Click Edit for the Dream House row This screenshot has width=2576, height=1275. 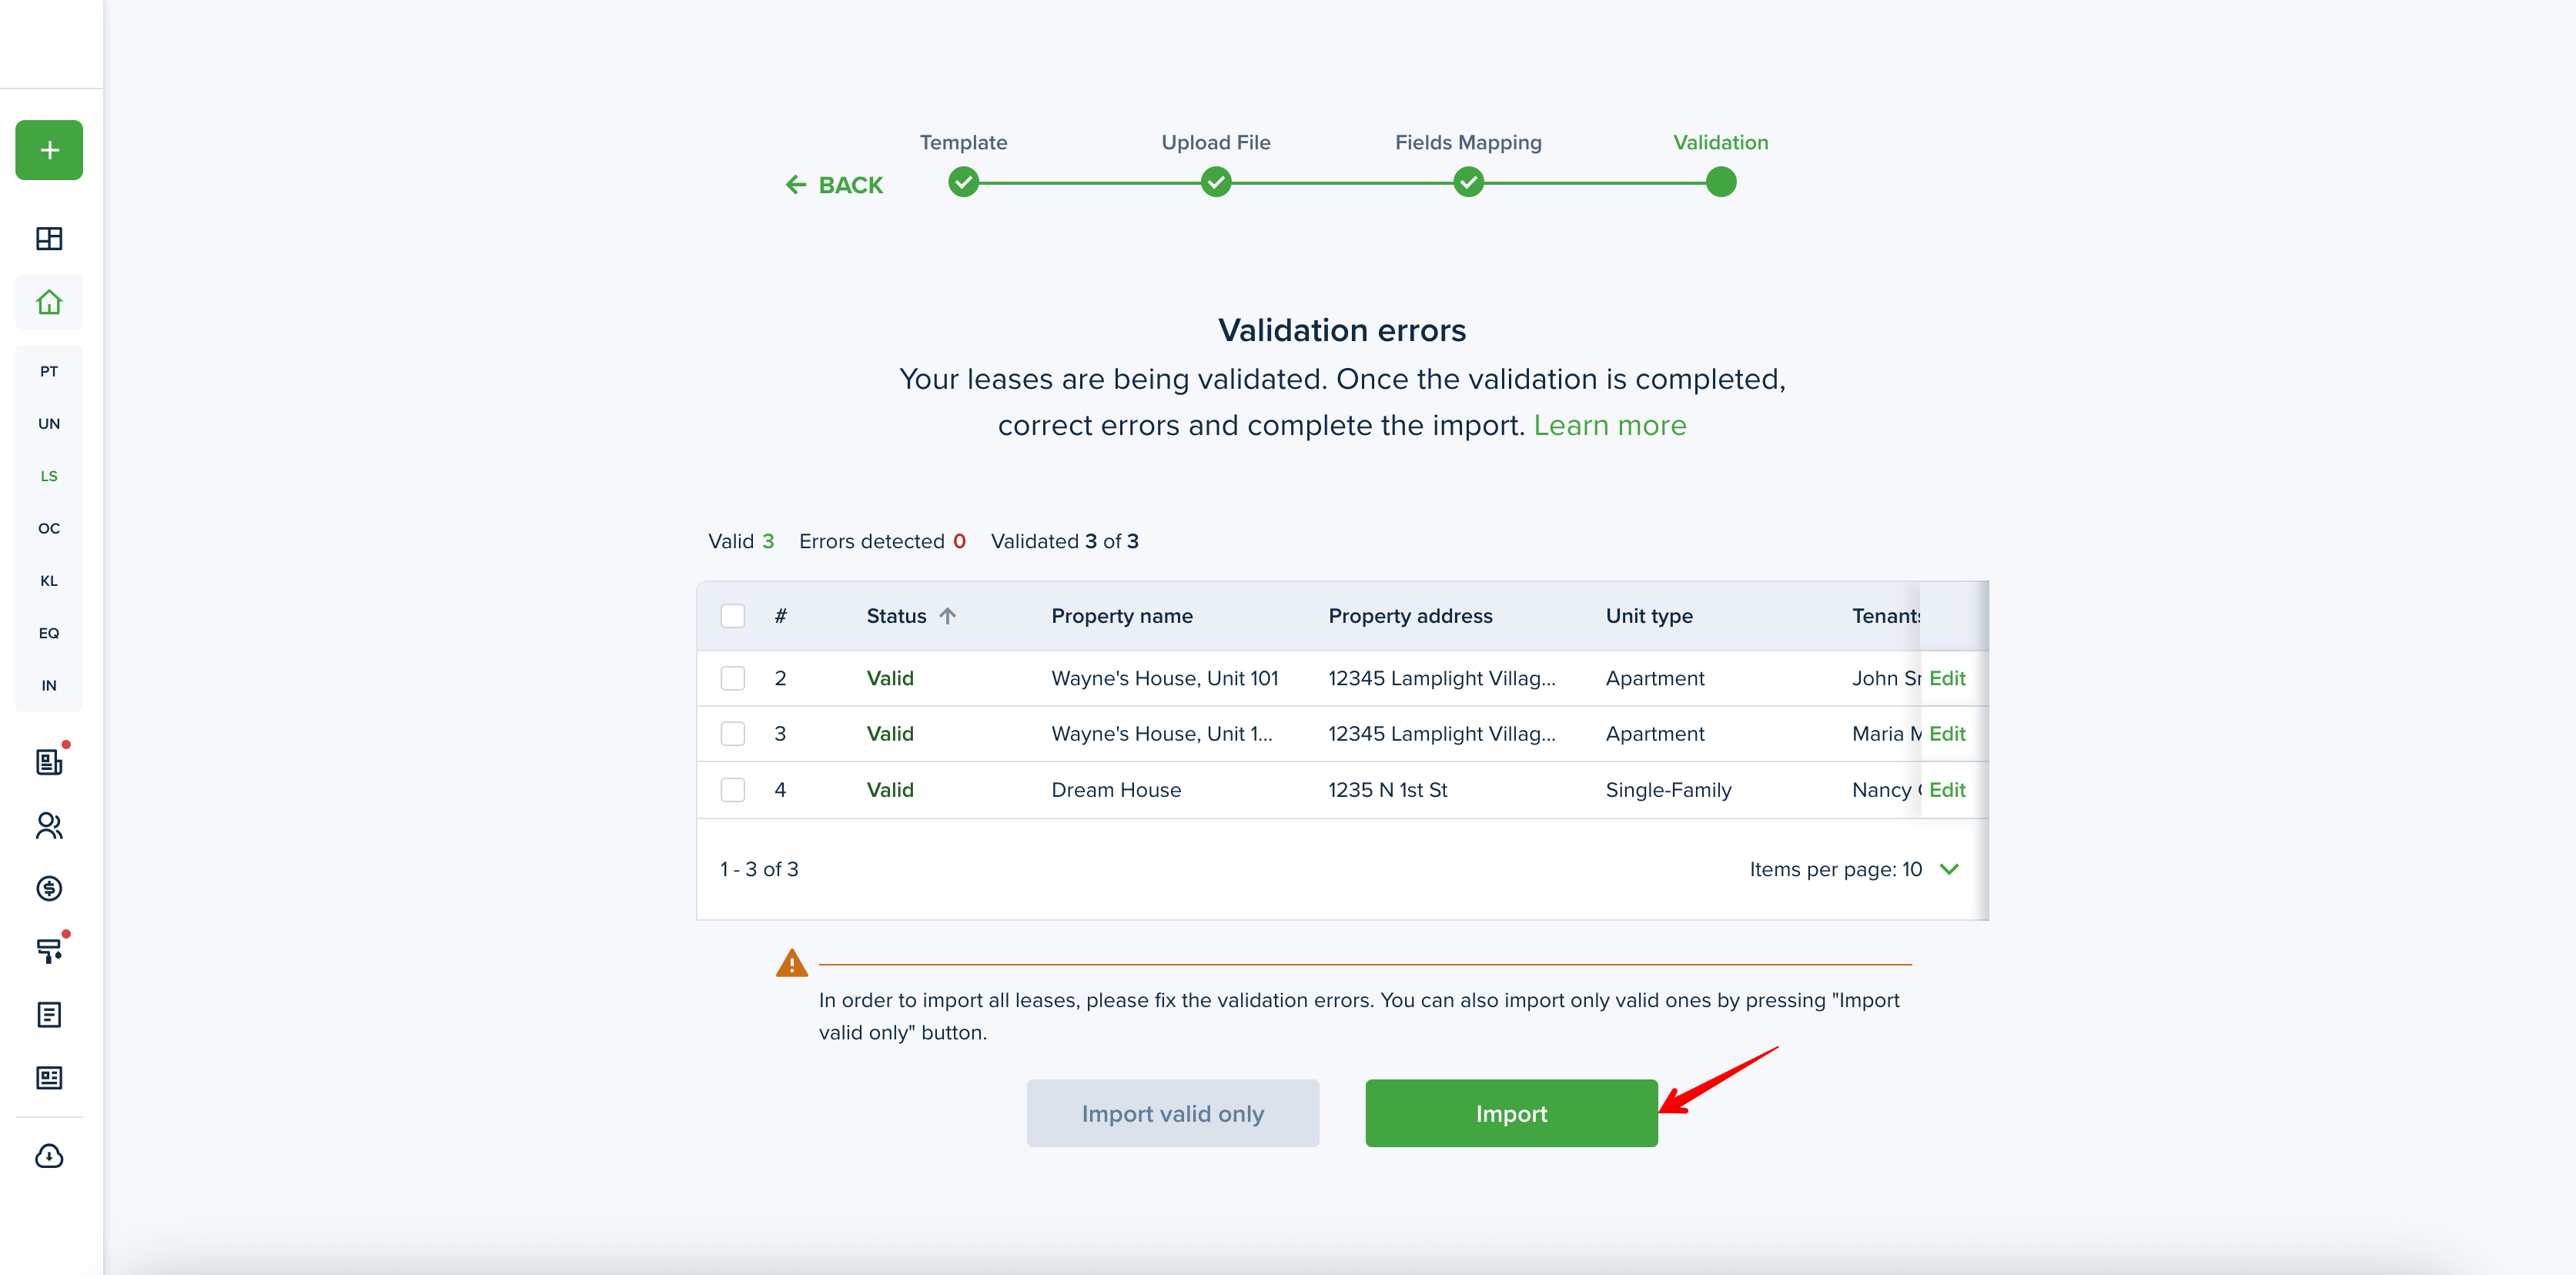[x=1946, y=790]
